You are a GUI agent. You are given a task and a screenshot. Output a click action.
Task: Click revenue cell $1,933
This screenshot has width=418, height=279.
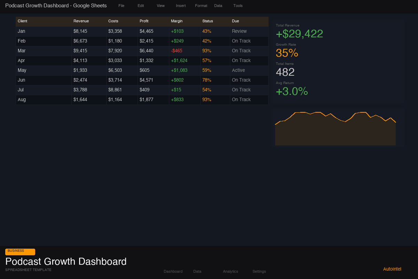[x=89, y=70]
